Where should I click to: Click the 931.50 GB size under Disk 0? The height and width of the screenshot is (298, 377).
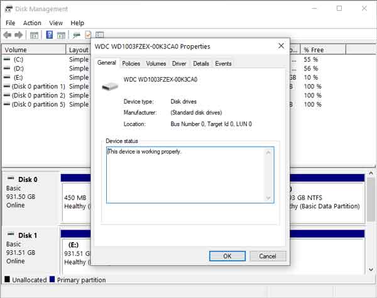[21, 196]
